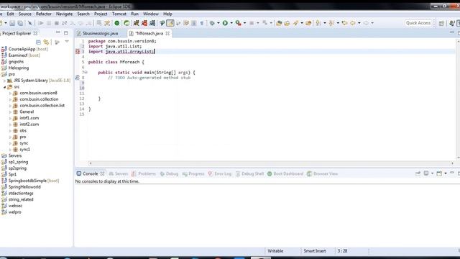
Task: Click the green Spring Boot dashboard icon
Action: (116, 23)
